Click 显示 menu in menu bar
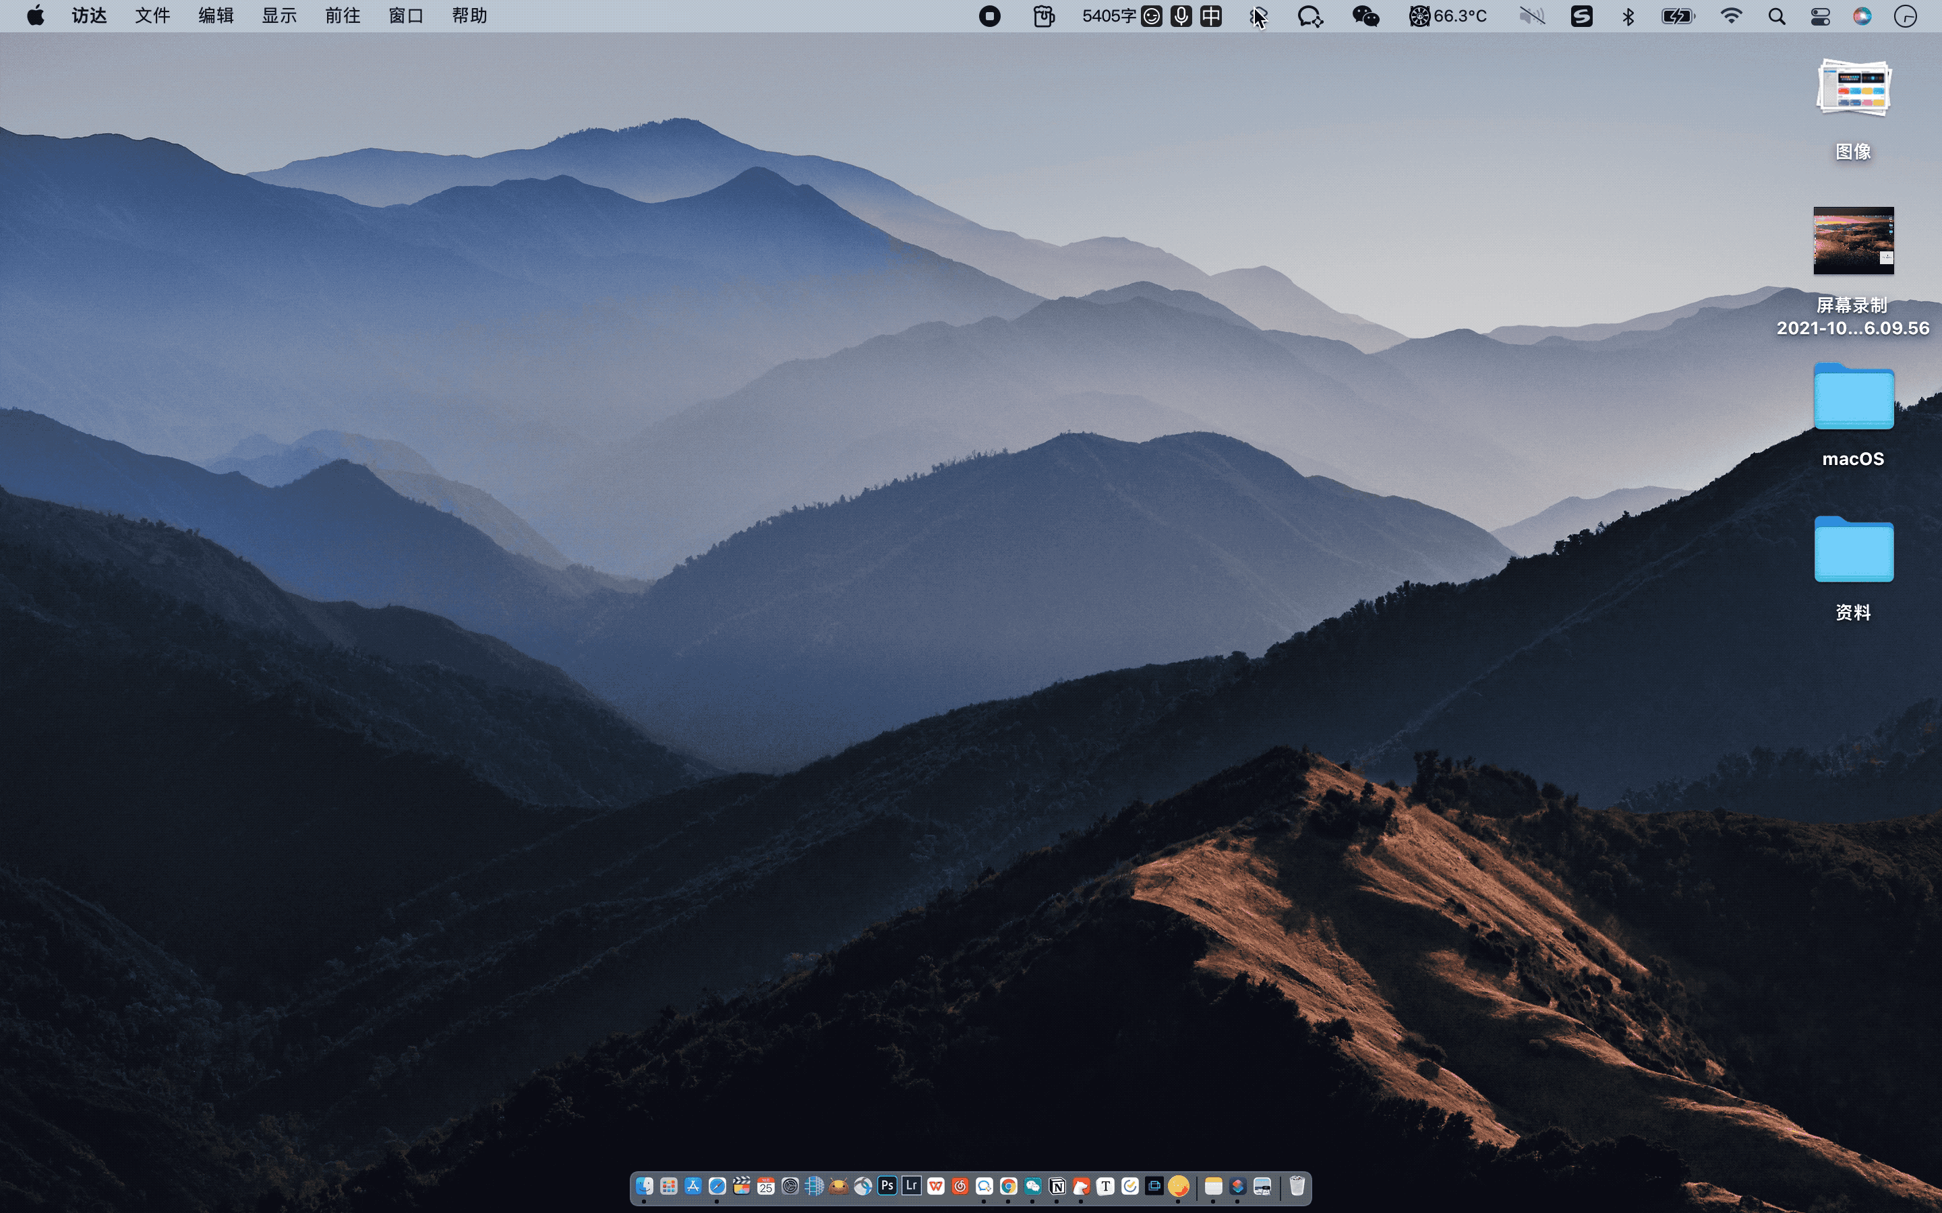The image size is (1942, 1213). 277,15
